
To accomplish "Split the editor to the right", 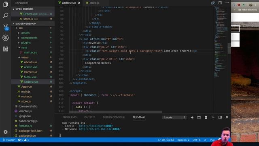I will pyautogui.click(x=220, y=3).
